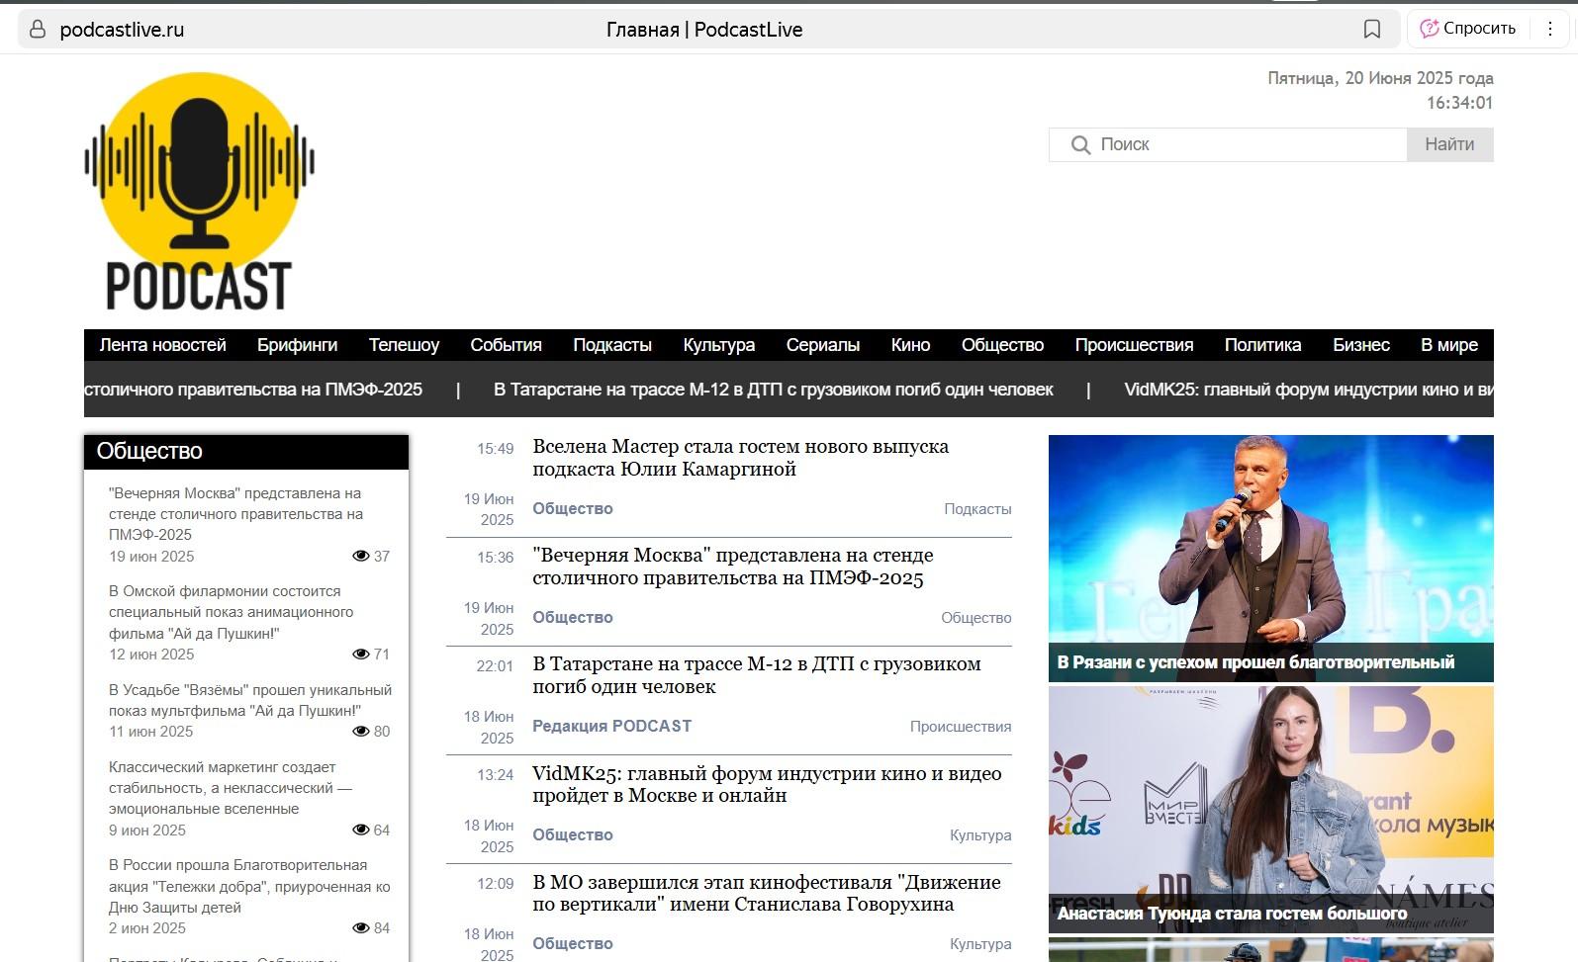Click the magnifier icon in search box
The image size is (1578, 962).
[x=1080, y=145]
